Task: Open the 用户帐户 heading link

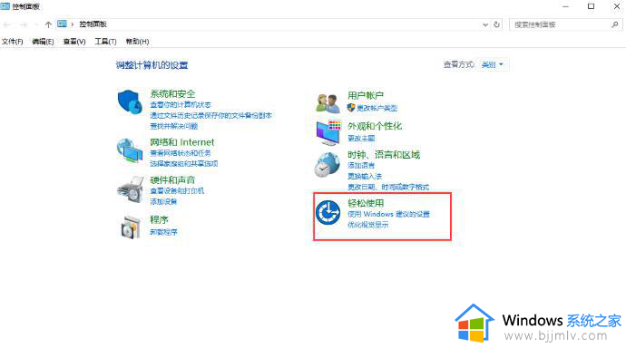Action: tap(366, 95)
